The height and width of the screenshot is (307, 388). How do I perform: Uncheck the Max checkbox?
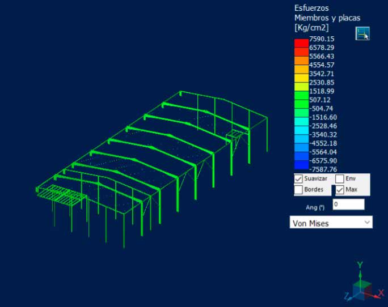tap(339, 190)
